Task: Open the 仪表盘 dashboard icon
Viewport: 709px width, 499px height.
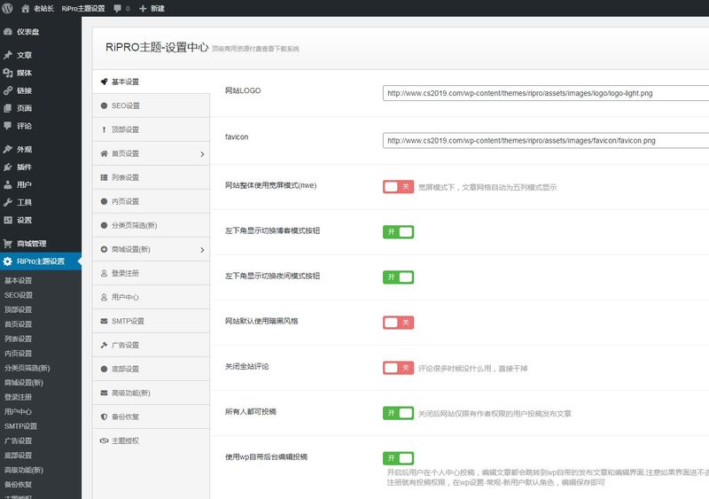Action: [8, 32]
